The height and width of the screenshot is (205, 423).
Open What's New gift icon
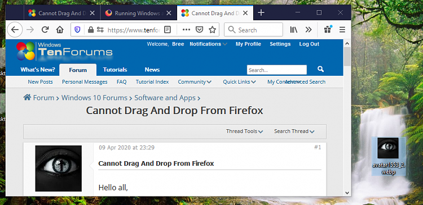(x=328, y=29)
